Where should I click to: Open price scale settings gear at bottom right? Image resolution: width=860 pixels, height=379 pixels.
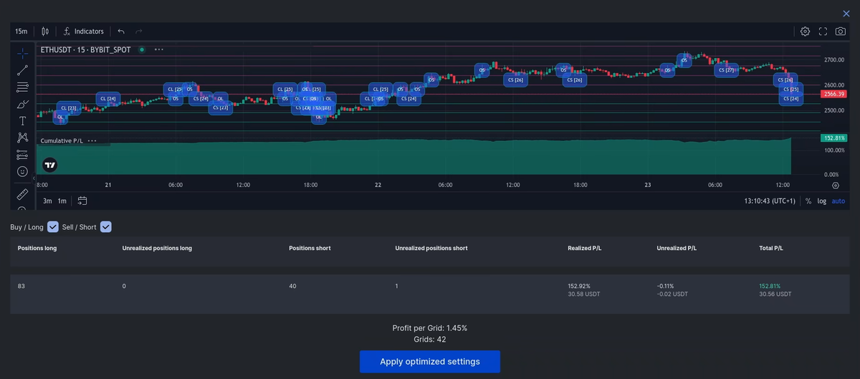[835, 185]
